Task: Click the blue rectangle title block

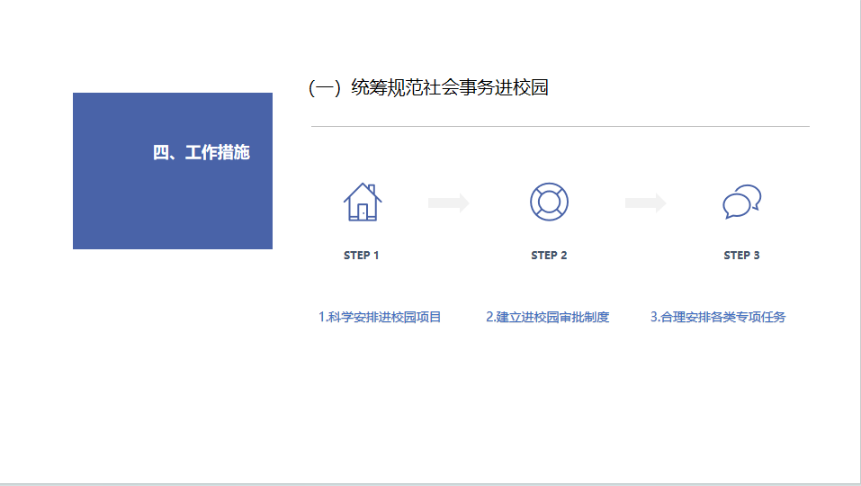Action: [173, 171]
